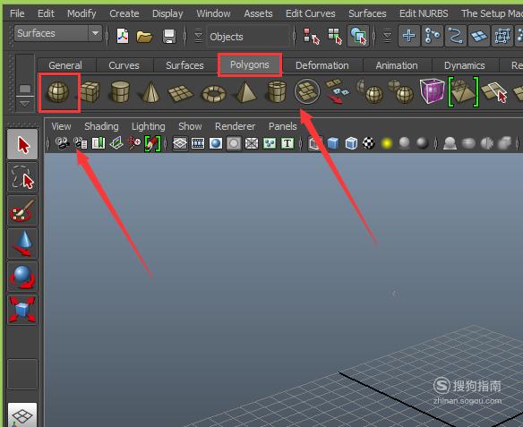
Task: Enable smooth shade cube icon
Action: coord(333,143)
